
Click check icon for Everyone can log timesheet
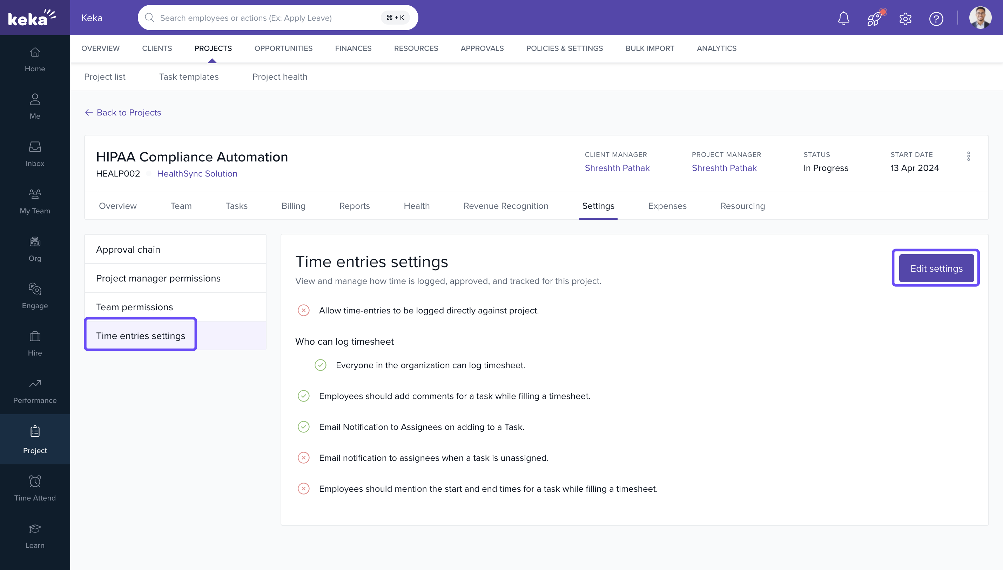click(x=320, y=365)
